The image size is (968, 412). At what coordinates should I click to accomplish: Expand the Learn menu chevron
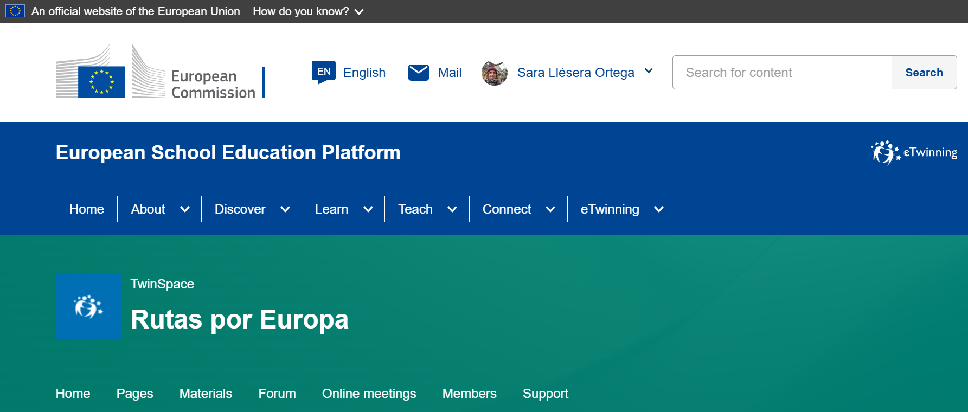click(x=368, y=209)
